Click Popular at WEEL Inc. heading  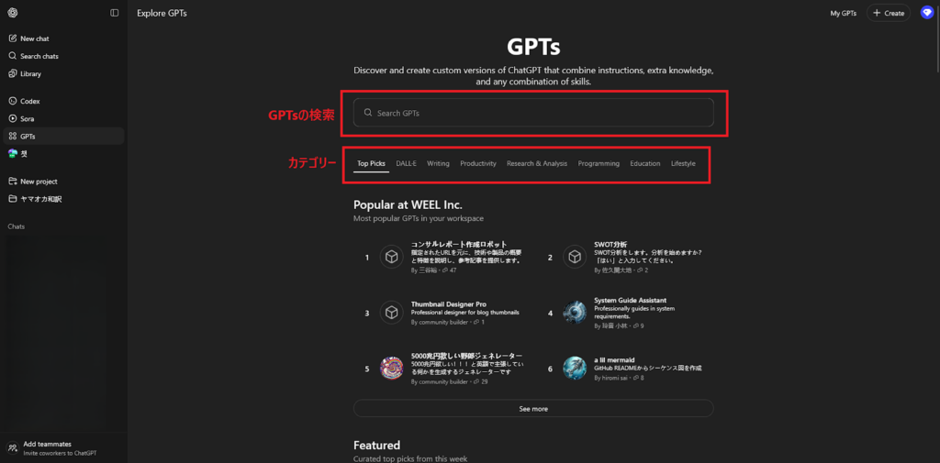[408, 204]
